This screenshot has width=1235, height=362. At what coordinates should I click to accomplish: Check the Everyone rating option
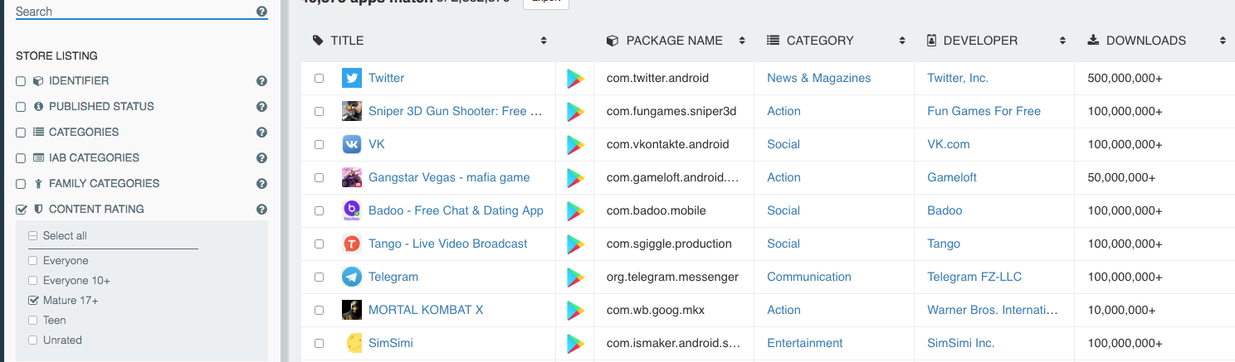click(33, 261)
